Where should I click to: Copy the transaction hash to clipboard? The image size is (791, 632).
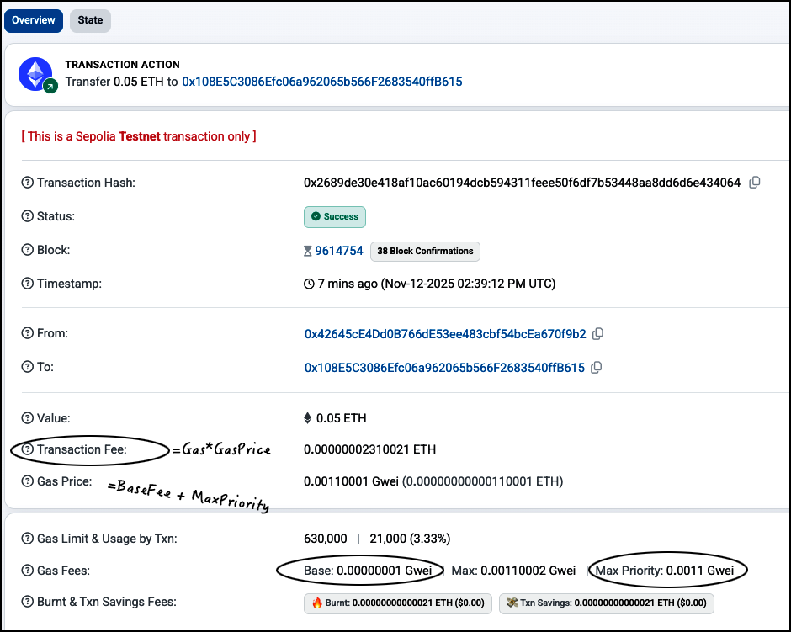click(755, 183)
